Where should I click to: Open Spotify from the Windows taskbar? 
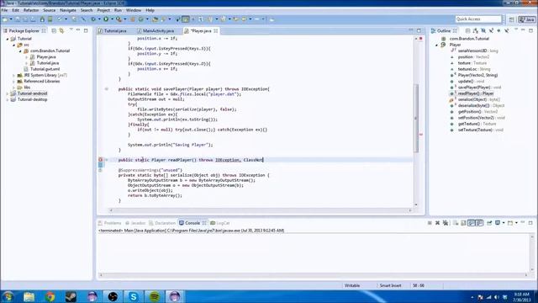tap(154, 296)
